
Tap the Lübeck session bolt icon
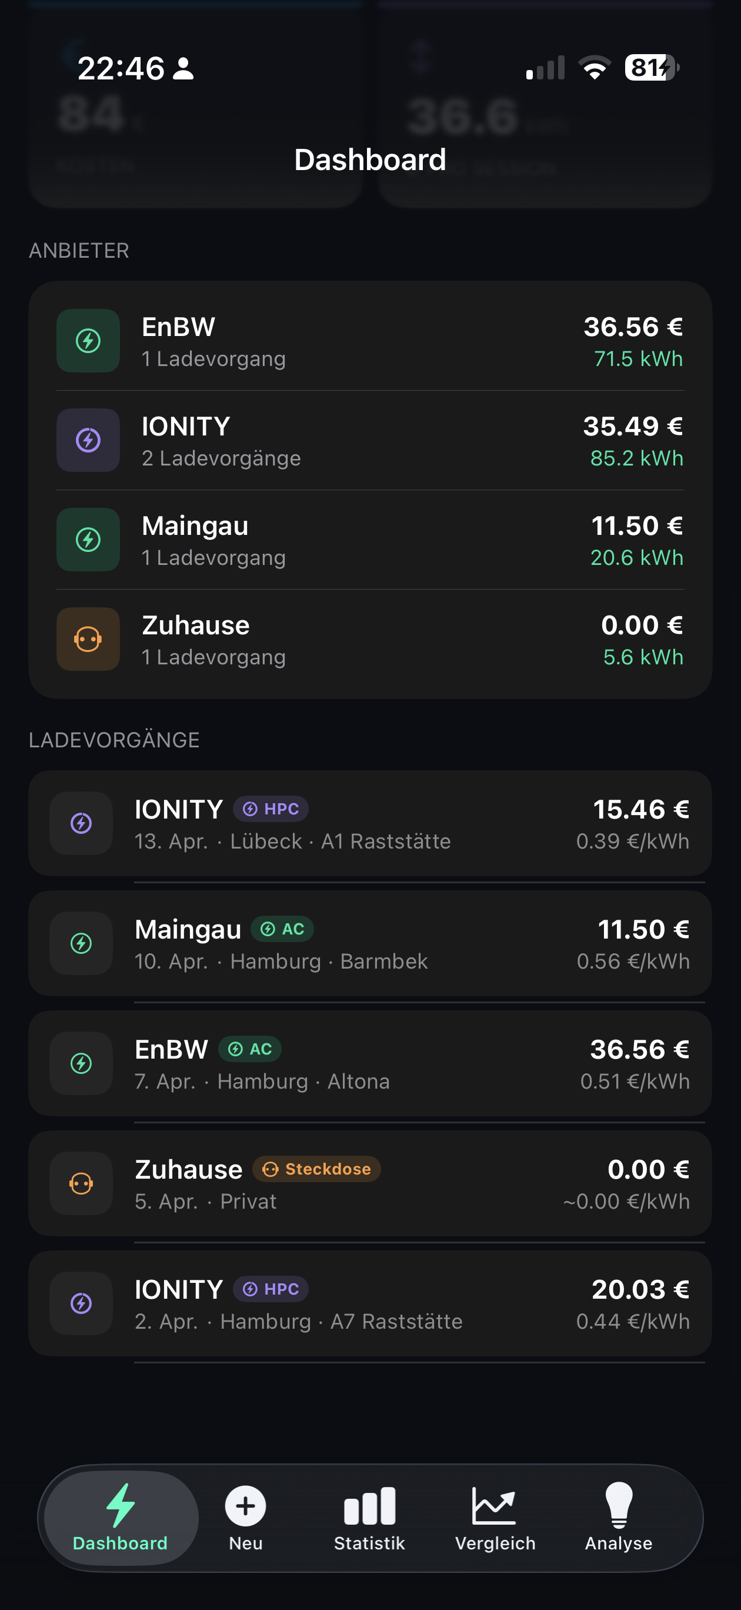pos(81,823)
